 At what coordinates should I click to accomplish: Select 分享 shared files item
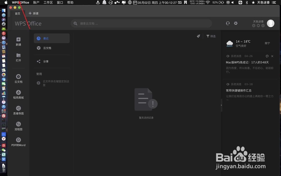click(52, 61)
